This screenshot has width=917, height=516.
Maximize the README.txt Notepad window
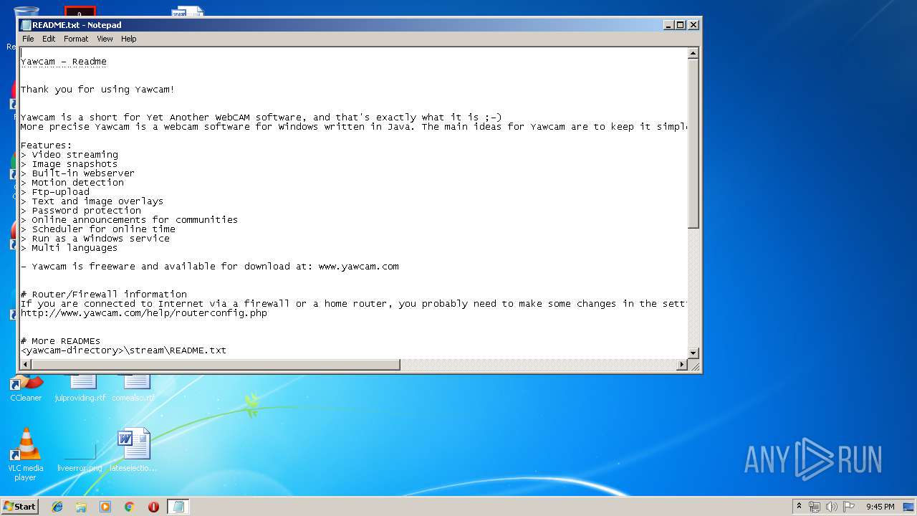tap(681, 24)
